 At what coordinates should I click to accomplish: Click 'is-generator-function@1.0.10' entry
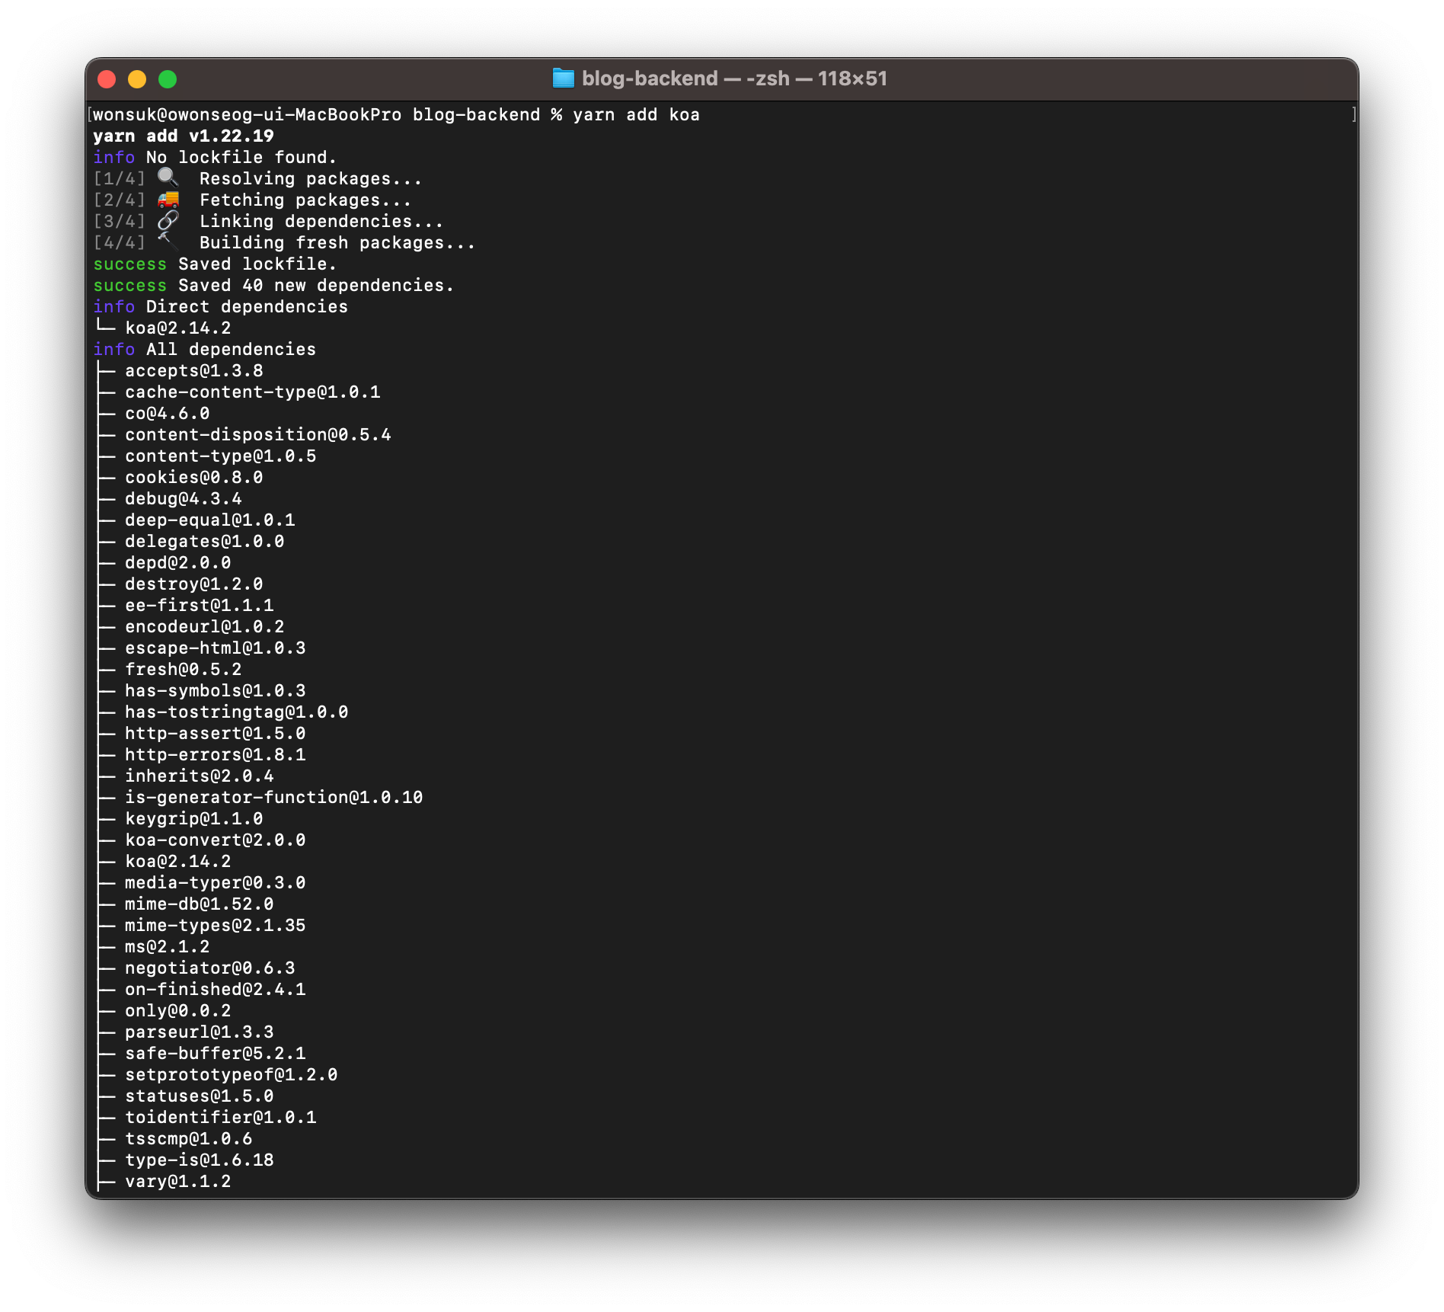click(274, 798)
